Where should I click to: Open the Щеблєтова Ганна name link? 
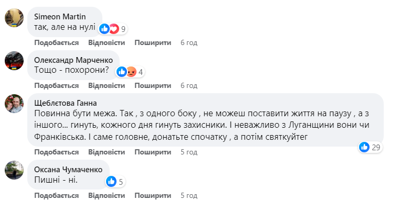pos(66,103)
